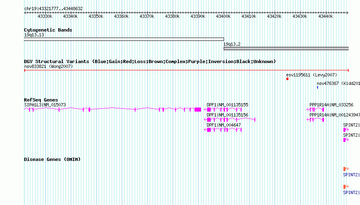The height and width of the screenshot is (205, 360).
Task: Click the DPF1 NM_004647 transcript glyph
Action: point(223,130)
